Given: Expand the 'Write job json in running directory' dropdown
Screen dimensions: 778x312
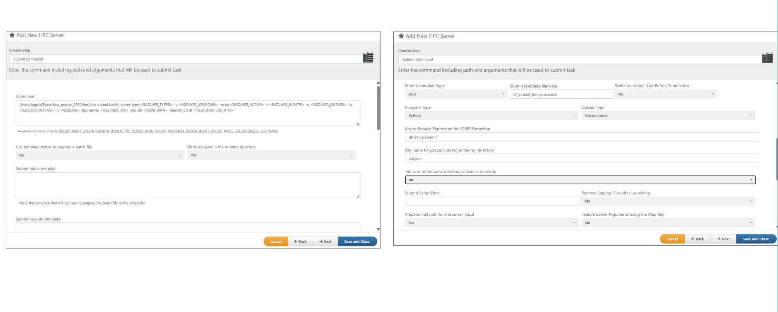Looking at the screenshot, I should (x=271, y=155).
